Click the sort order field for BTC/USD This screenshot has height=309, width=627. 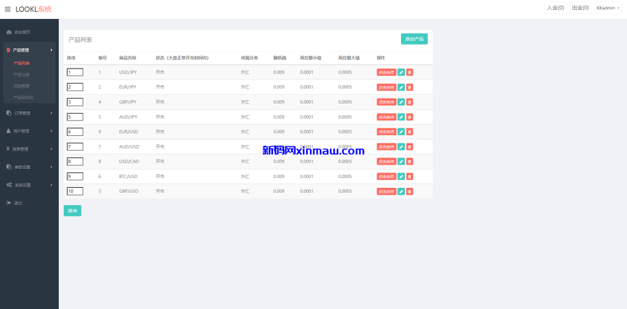click(75, 176)
